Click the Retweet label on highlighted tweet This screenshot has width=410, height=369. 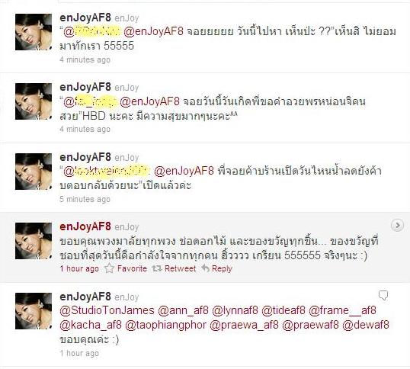(180, 268)
